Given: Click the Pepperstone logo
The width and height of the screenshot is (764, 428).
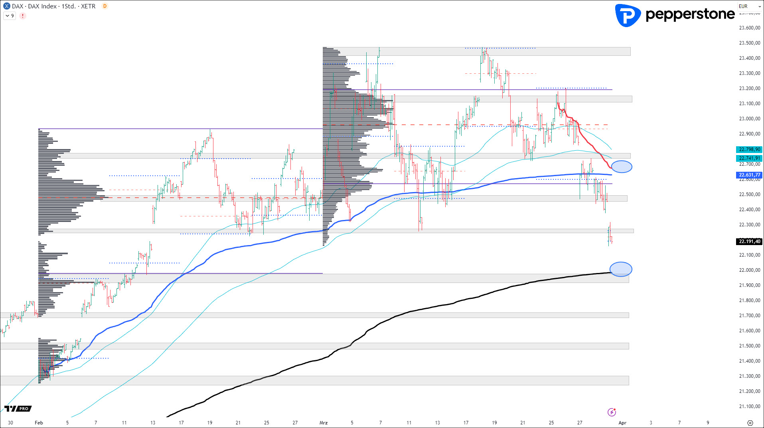Looking at the screenshot, I should coord(675,15).
